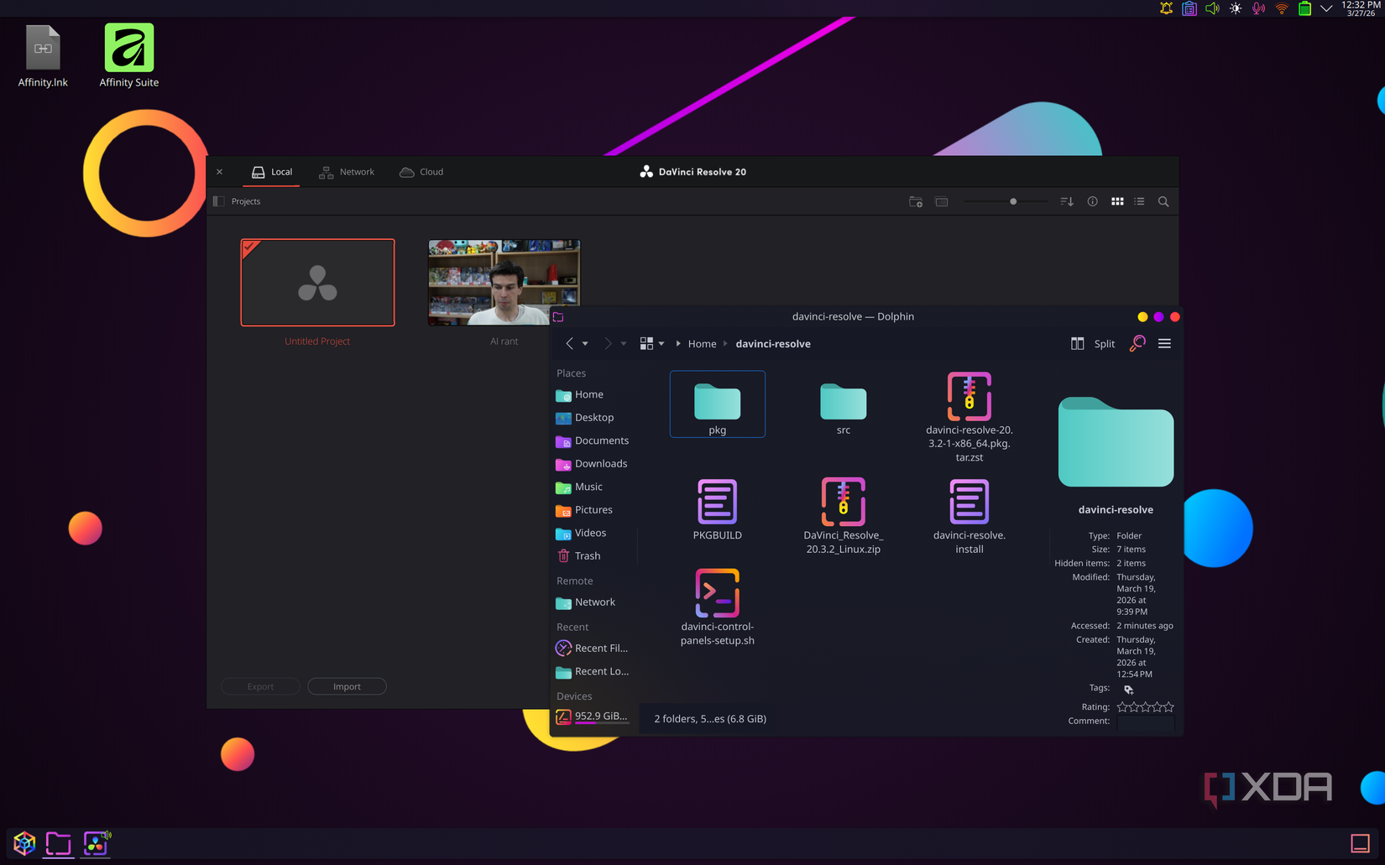This screenshot has height=865, width=1385.
Task: Click the thumbnail size slider handle
Action: (1013, 201)
